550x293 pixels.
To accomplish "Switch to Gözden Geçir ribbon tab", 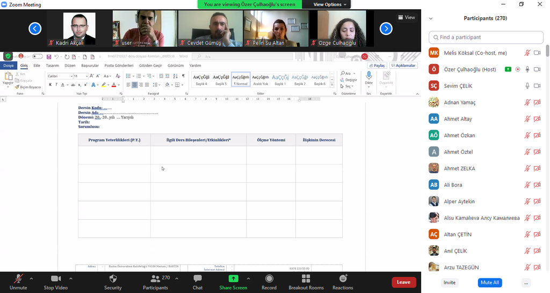I will point(150,66).
